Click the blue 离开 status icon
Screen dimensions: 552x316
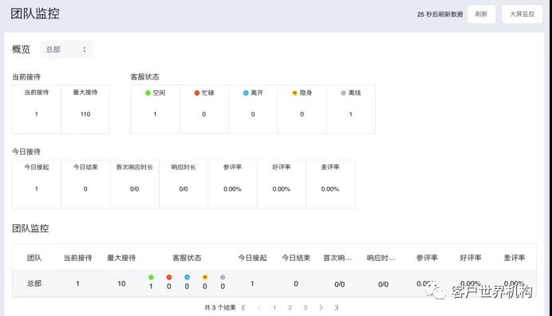point(246,93)
